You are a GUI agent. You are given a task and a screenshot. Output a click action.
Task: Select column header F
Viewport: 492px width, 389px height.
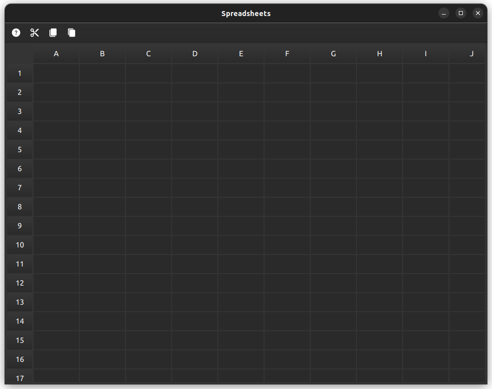287,53
